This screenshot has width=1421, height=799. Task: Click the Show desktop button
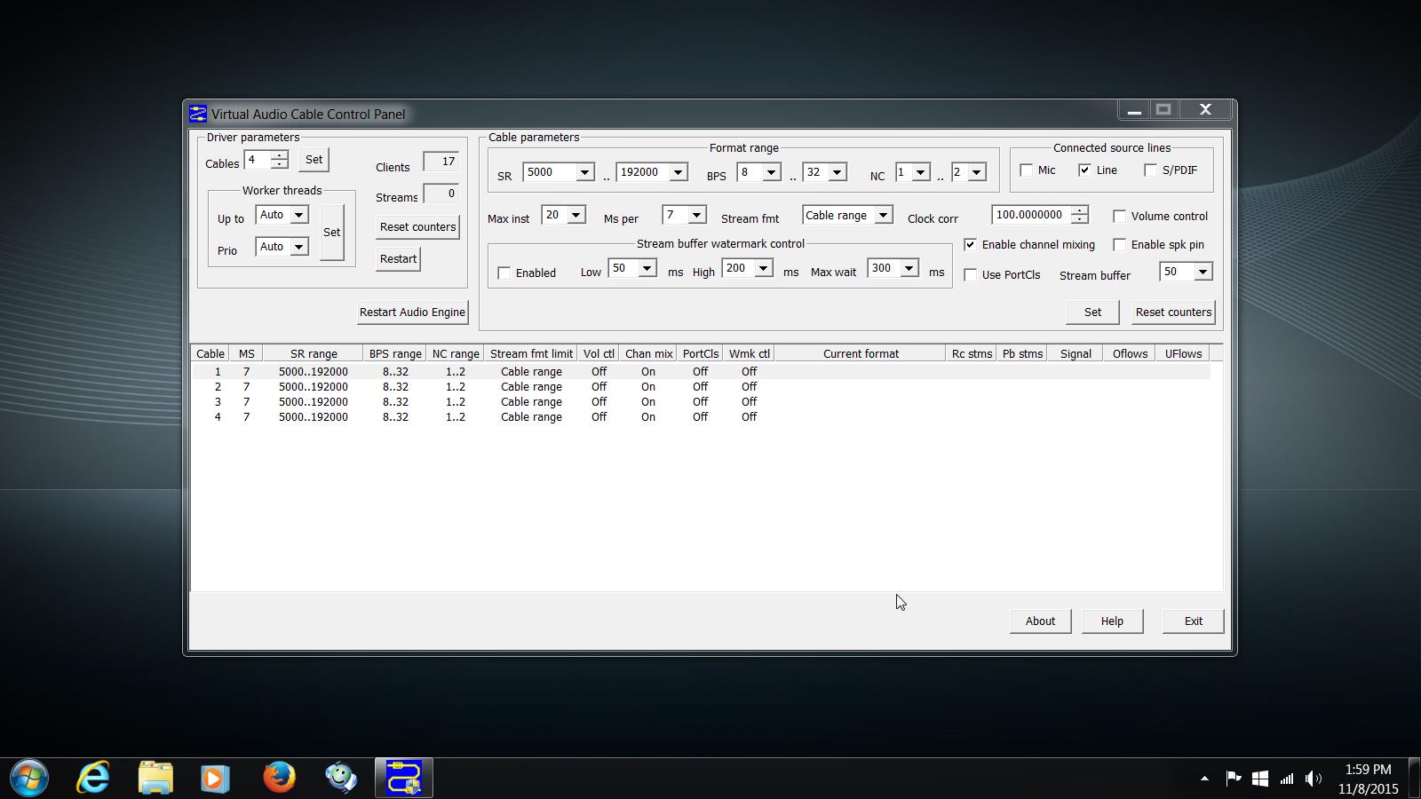(1414, 779)
